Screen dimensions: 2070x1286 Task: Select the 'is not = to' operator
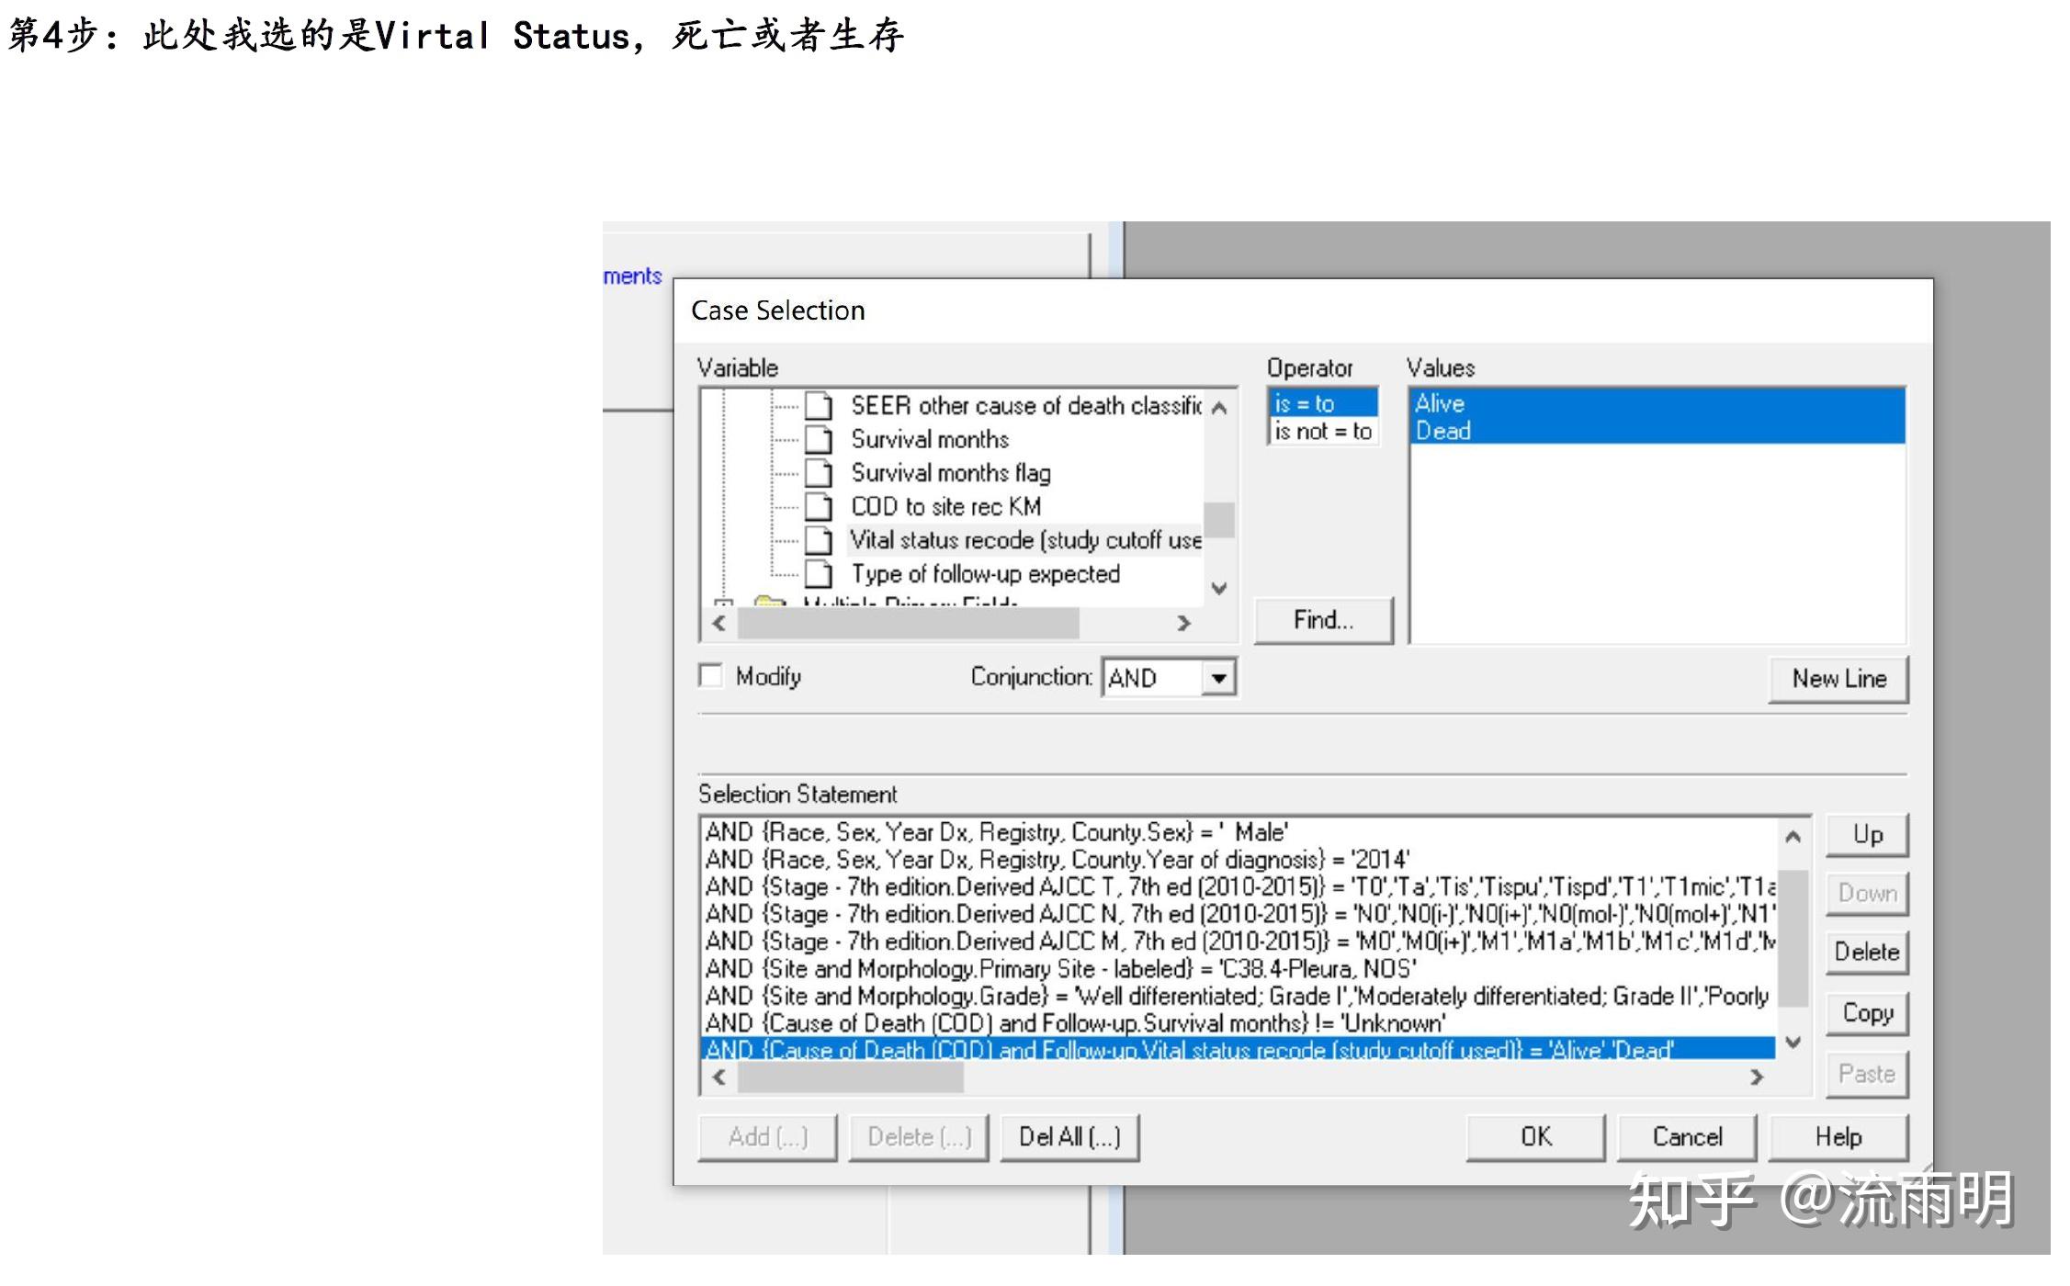click(1322, 431)
